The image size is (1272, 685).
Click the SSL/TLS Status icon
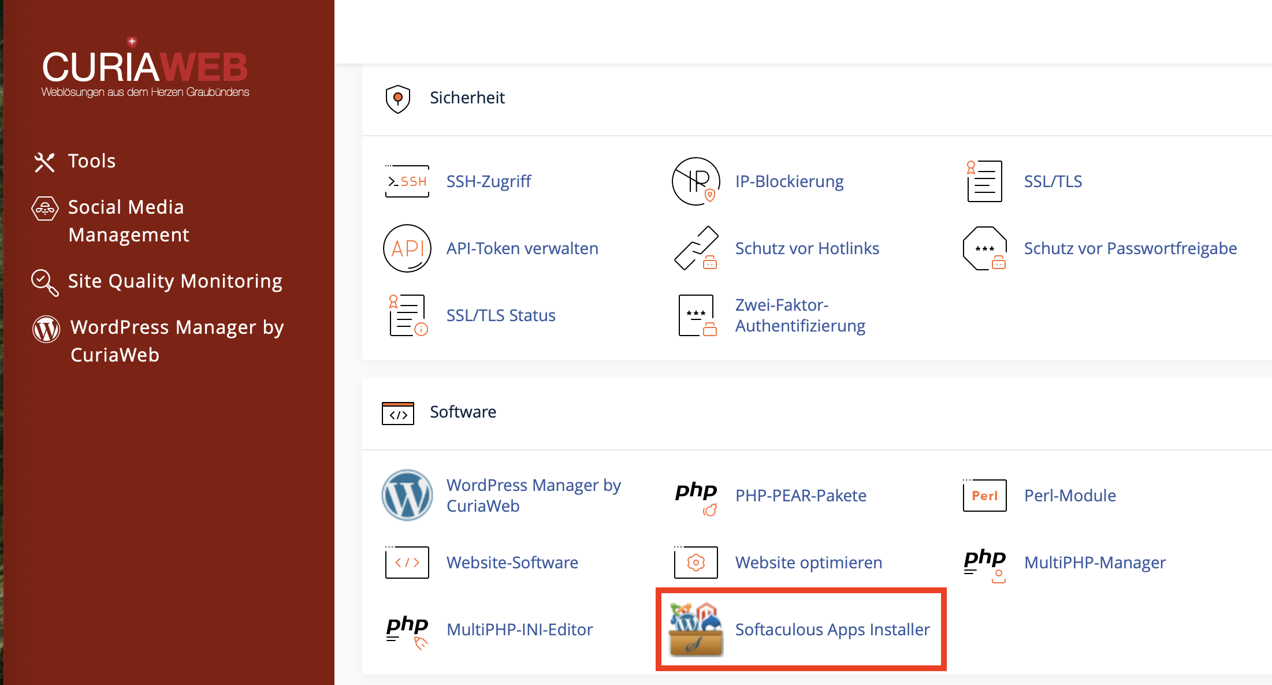[407, 315]
